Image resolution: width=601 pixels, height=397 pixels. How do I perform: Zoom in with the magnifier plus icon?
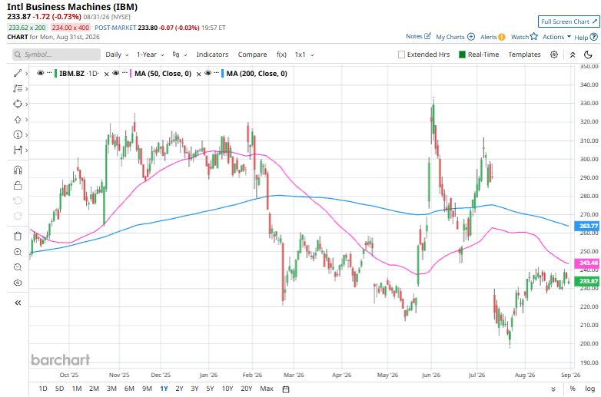pyautogui.click(x=18, y=252)
